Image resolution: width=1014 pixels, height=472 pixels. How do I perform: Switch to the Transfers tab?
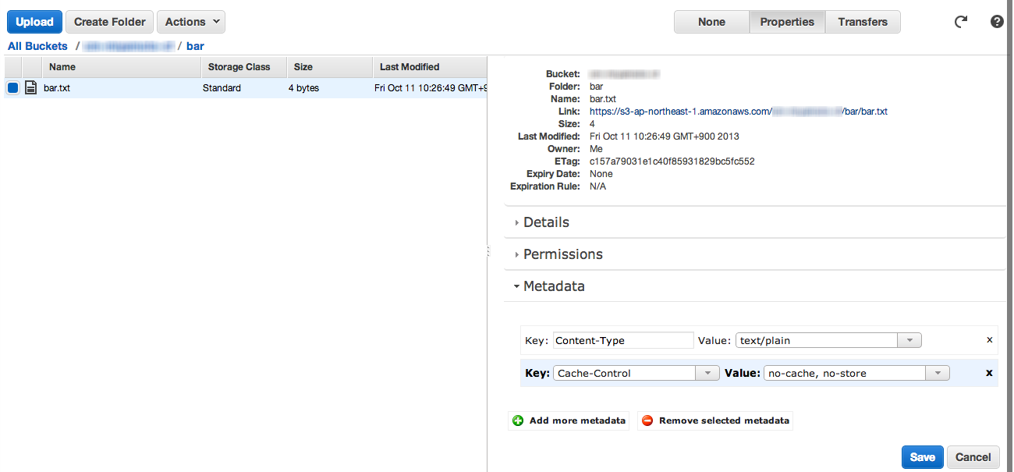pos(862,22)
